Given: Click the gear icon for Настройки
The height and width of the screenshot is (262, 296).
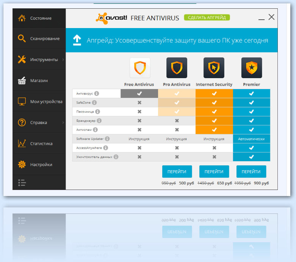Looking at the screenshot, I should 22,164.
